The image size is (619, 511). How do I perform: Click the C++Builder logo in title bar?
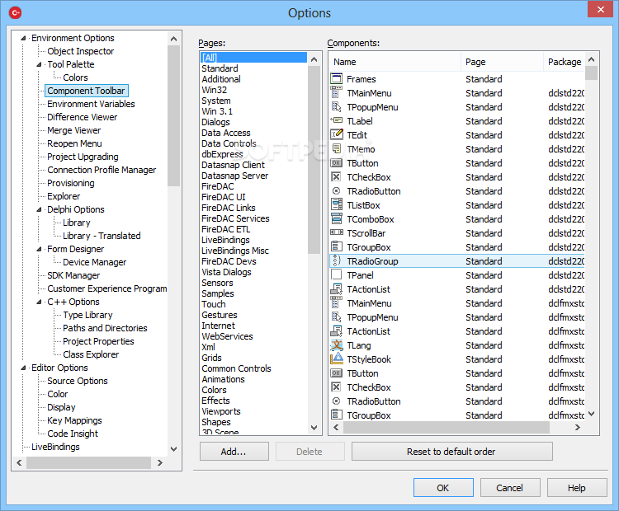coord(15,12)
